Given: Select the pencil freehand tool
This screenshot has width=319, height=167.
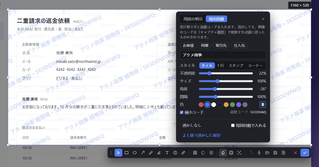Looking at the screenshot, I should tap(151, 153).
